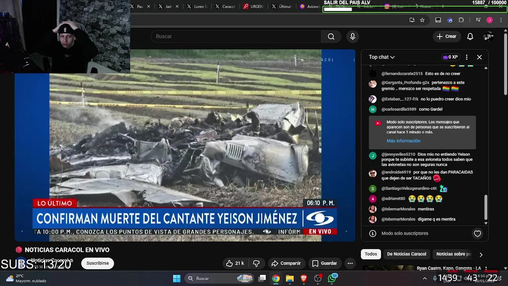The width and height of the screenshot is (508, 286).
Task: Open Chrome profile avatar J
Action: [x=490, y=20]
